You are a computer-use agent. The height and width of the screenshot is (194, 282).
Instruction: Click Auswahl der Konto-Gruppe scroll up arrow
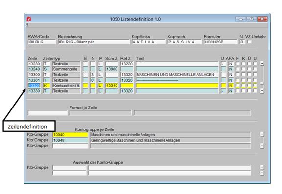[262, 167]
